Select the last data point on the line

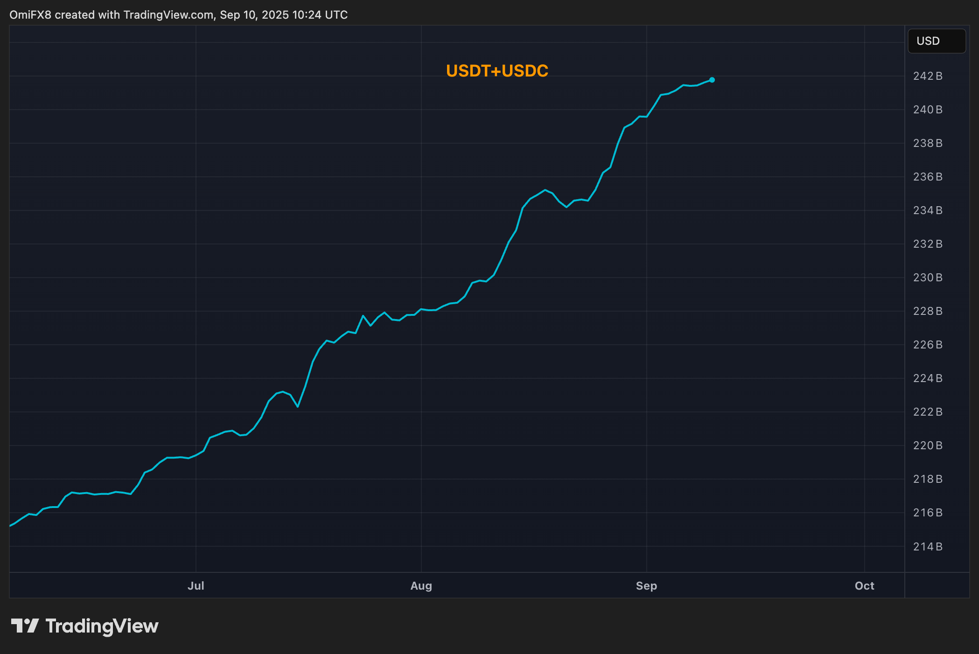[x=712, y=80]
